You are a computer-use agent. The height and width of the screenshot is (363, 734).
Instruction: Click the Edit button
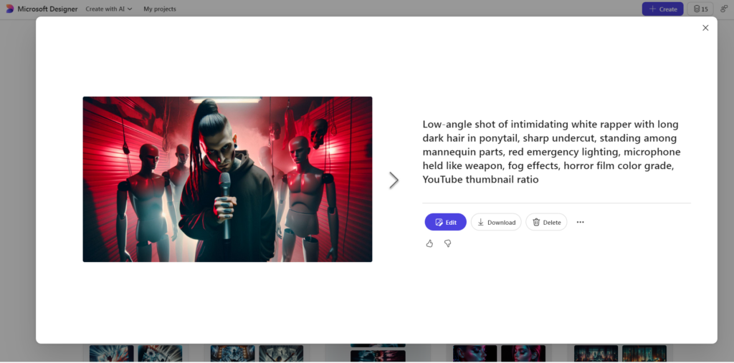coord(446,222)
